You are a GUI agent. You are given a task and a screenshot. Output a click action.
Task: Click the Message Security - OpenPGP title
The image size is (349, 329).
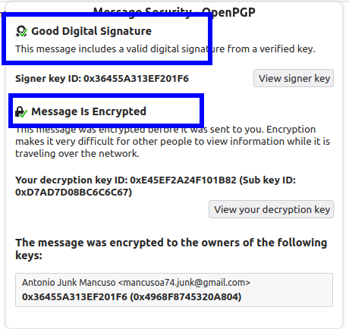pyautogui.click(x=174, y=12)
